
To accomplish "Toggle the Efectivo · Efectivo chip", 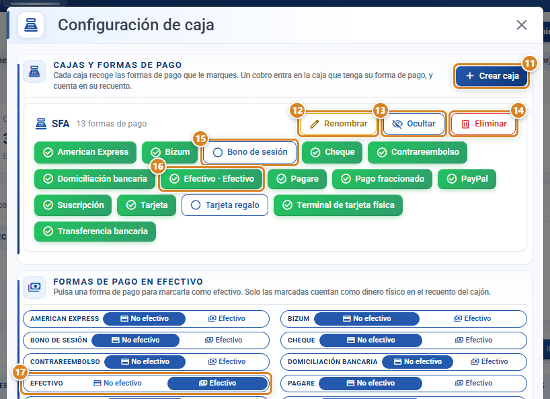I will [212, 179].
